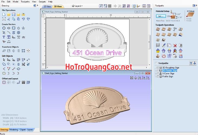Select the Draw Star tool

(x=23, y=28)
